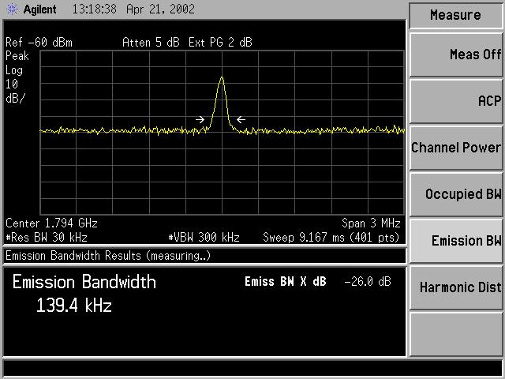
Task: Click the signal peak on the trace
Action: 222,78
